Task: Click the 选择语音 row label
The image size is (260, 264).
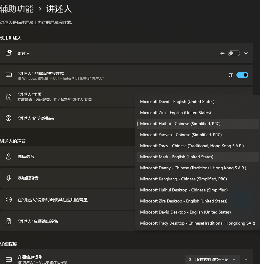Action: [26, 156]
